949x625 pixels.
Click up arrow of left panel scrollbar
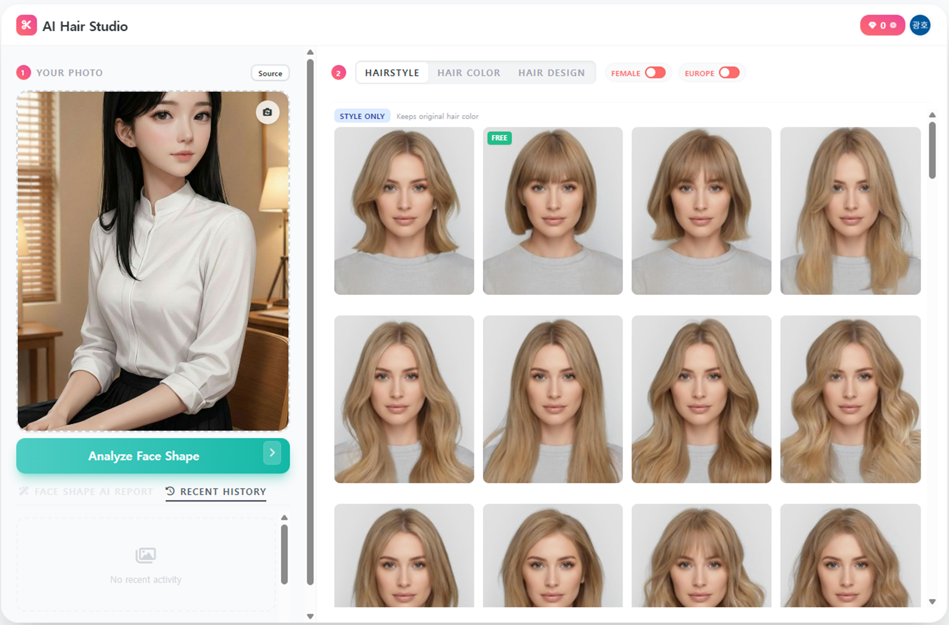point(310,52)
